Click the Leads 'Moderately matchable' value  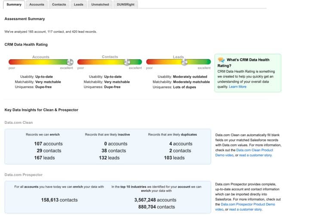191,82
